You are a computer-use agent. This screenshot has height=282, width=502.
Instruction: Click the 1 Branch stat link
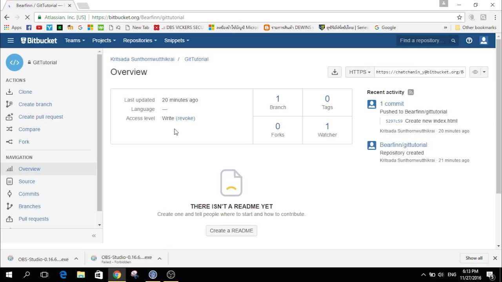click(278, 102)
